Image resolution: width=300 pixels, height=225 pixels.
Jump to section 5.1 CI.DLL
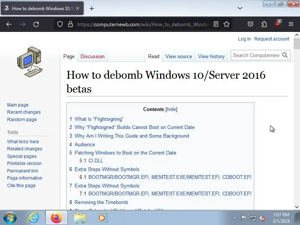click(96, 161)
